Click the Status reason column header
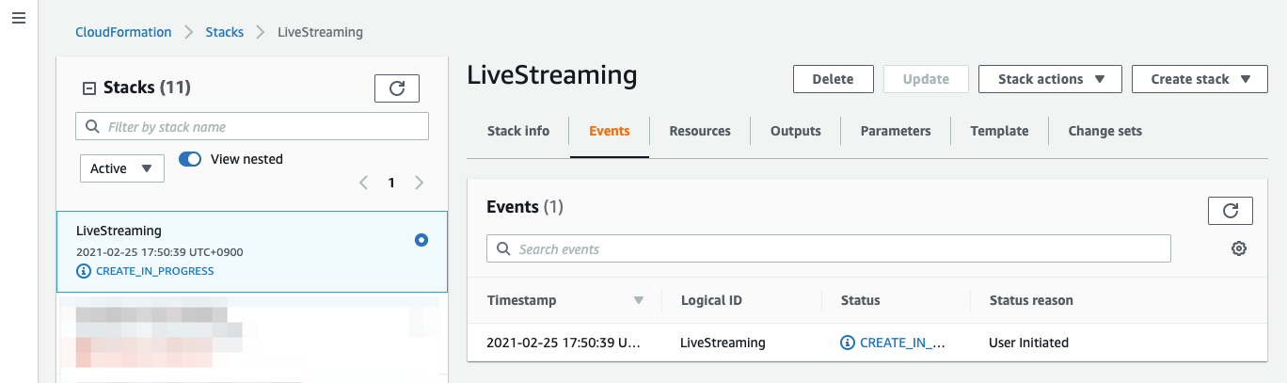 pyautogui.click(x=1031, y=300)
